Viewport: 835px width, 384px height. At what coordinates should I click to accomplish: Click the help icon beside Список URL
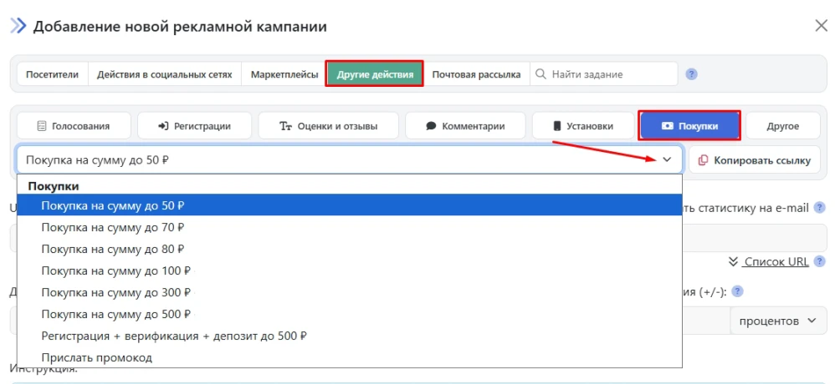tap(819, 261)
